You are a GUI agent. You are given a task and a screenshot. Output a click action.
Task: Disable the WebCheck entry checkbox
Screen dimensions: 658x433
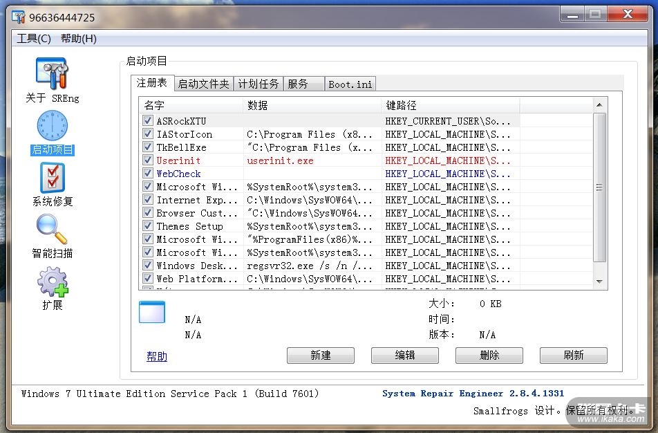[147, 173]
